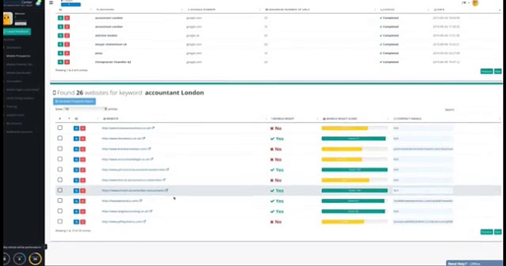Delete the lawyer cheltenham uk search
The height and width of the screenshot is (266, 506).
[x=67, y=44]
